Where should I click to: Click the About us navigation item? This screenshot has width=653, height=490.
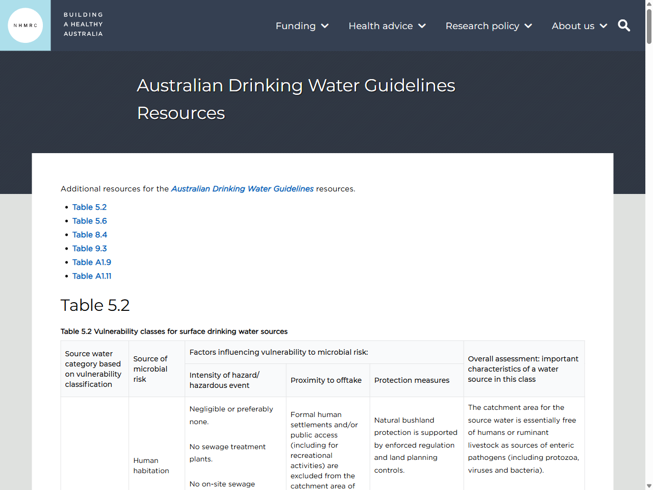[x=573, y=26]
